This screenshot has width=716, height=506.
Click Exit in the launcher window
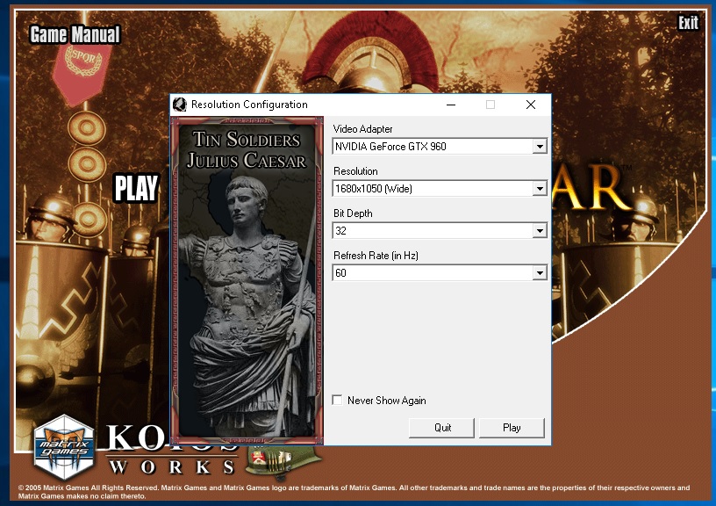[688, 22]
